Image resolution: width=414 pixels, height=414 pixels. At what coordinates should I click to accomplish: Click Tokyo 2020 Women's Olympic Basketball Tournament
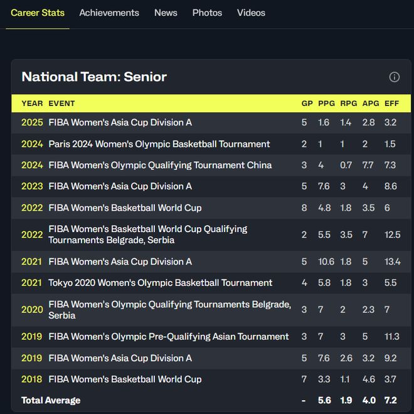tap(160, 283)
